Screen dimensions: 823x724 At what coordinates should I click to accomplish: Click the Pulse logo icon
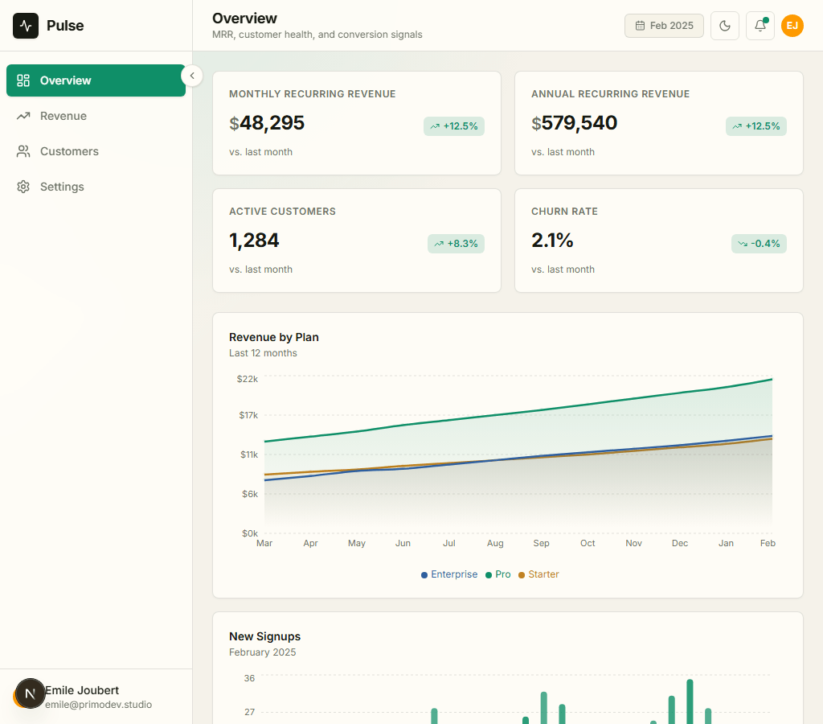pos(26,26)
